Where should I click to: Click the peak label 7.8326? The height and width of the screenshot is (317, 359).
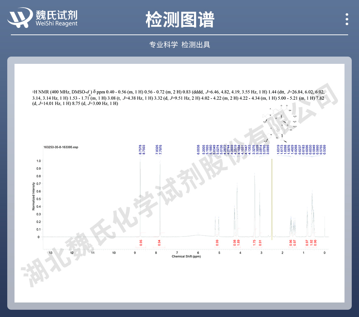[157, 149]
